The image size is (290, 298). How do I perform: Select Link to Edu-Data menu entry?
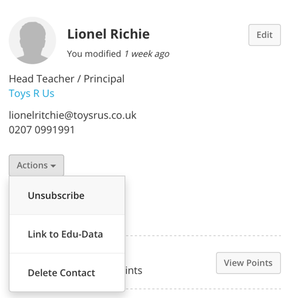click(x=67, y=234)
